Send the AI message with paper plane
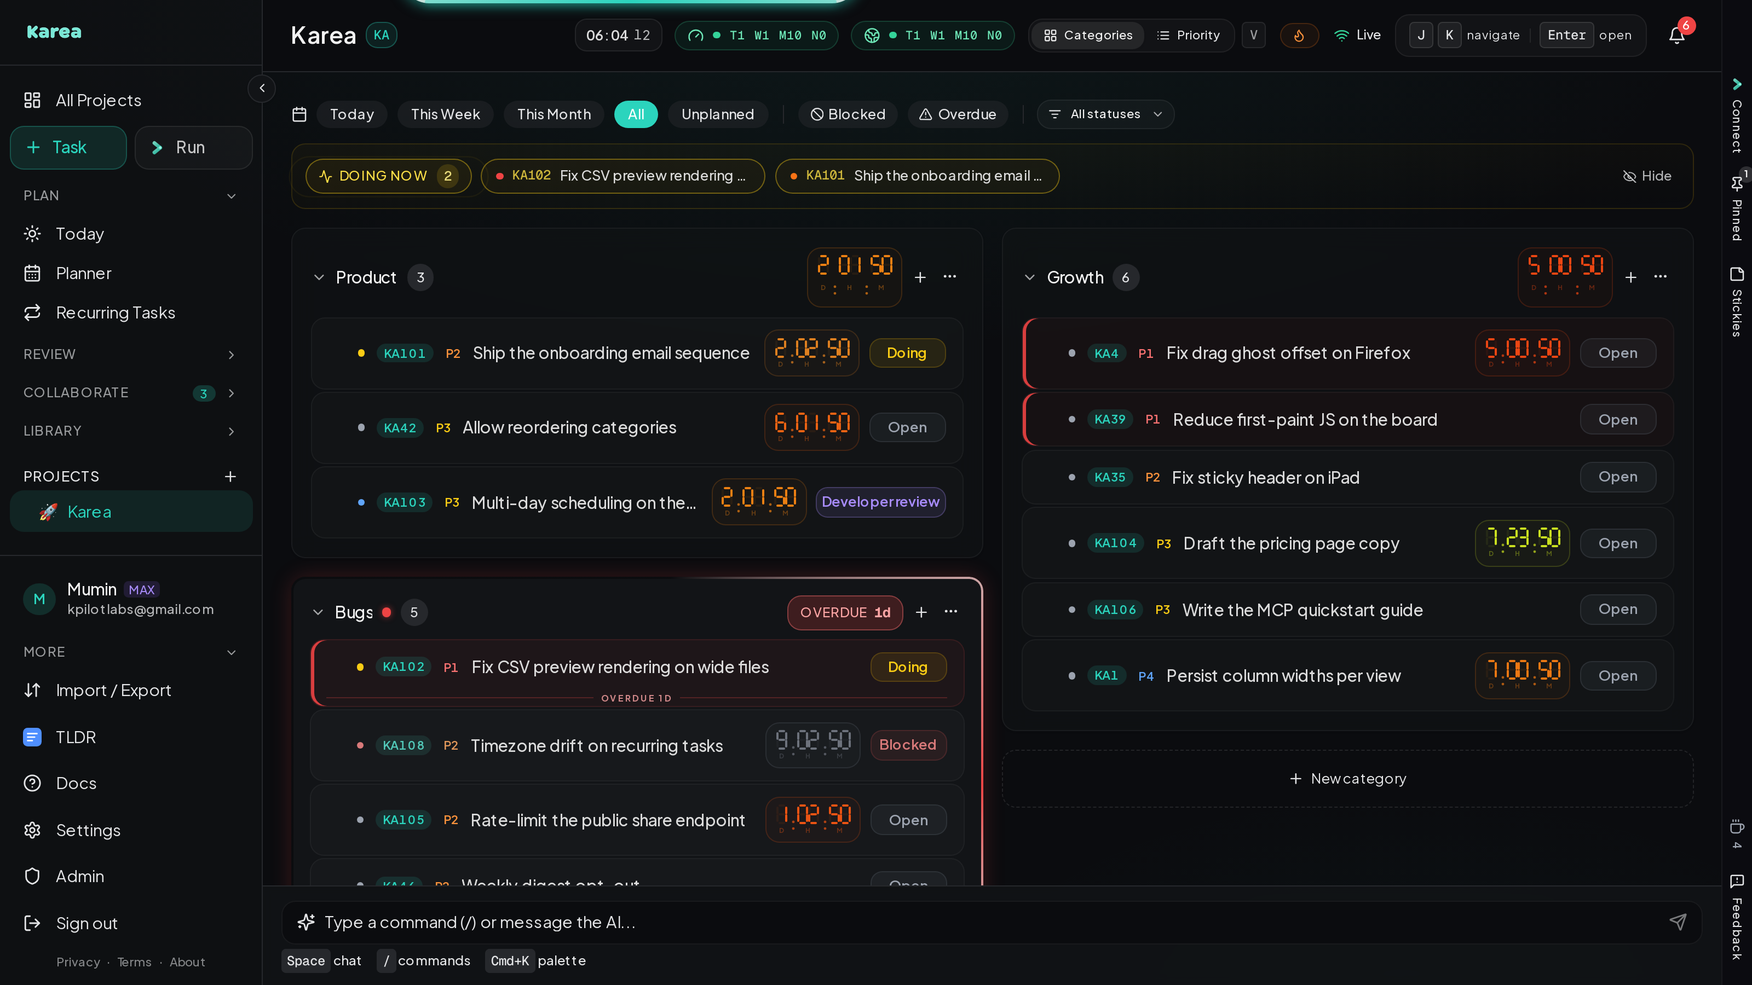1752x985 pixels. point(1678,922)
